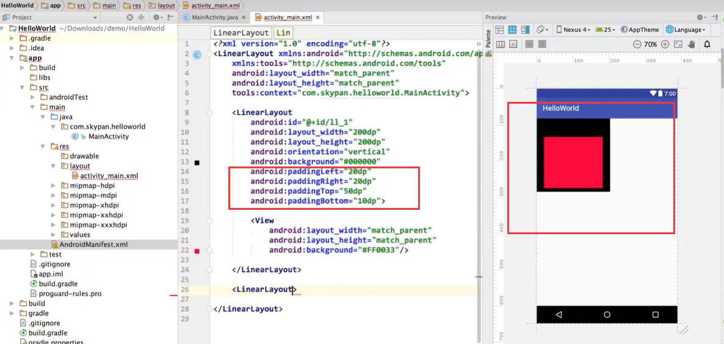Image resolution: width=724 pixels, height=344 pixels.
Task: Collapse the app module
Action: 12,58
